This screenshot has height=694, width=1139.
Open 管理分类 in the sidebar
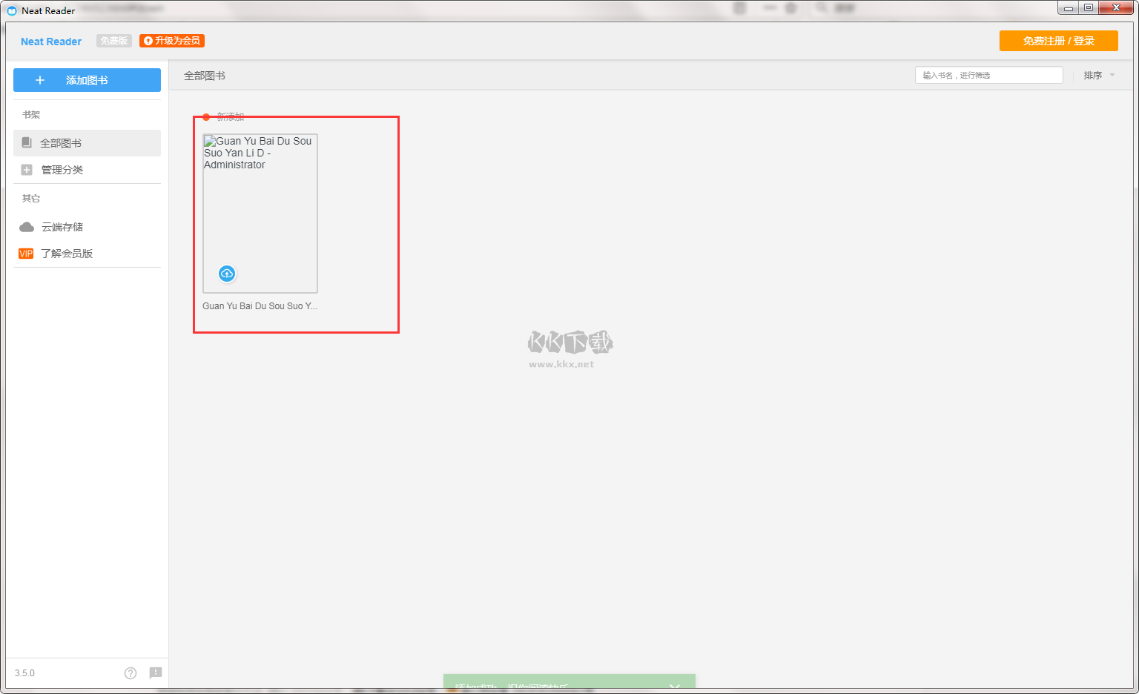pyautogui.click(x=87, y=170)
